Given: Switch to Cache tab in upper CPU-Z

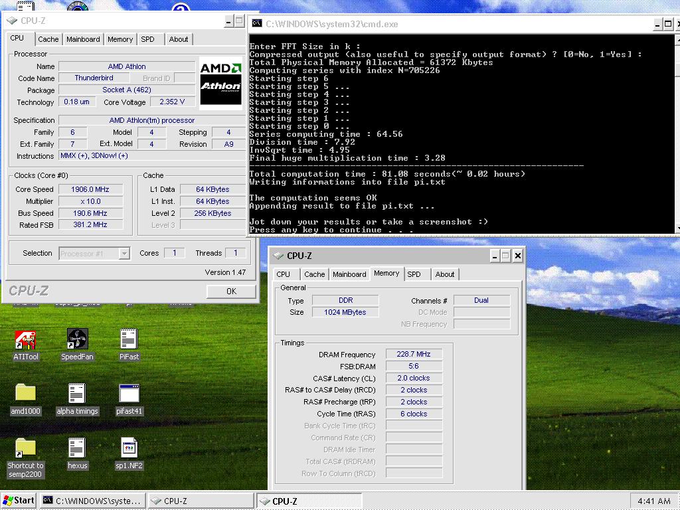Looking at the screenshot, I should pyautogui.click(x=48, y=39).
